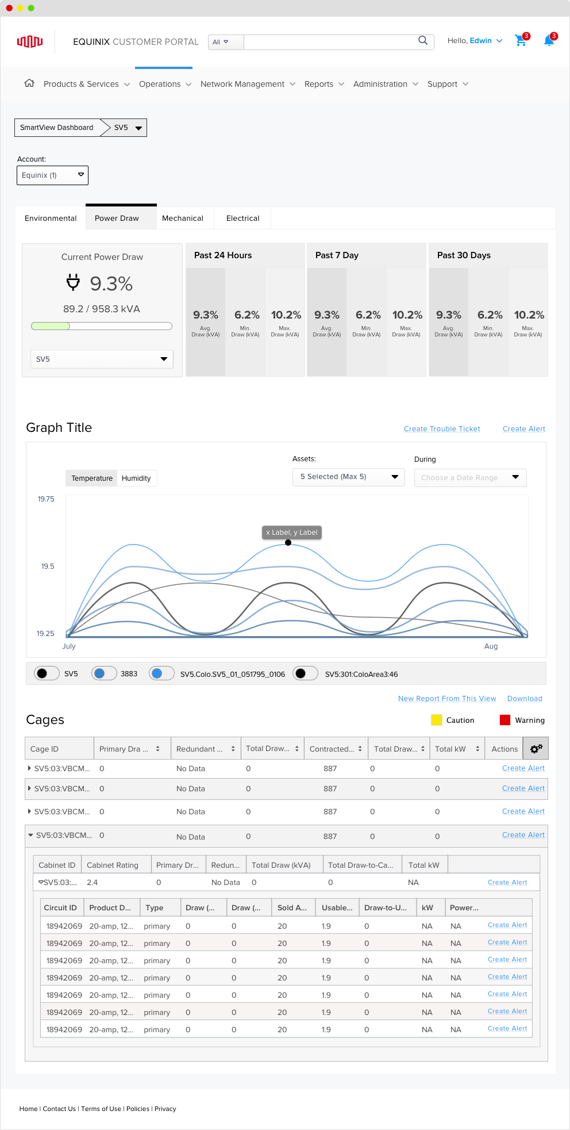
Task: Click the Home footer link
Action: point(28,1109)
